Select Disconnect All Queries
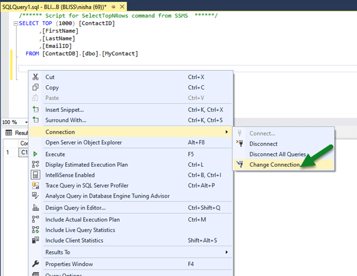Screen dimensions: 357x276 point(278,154)
